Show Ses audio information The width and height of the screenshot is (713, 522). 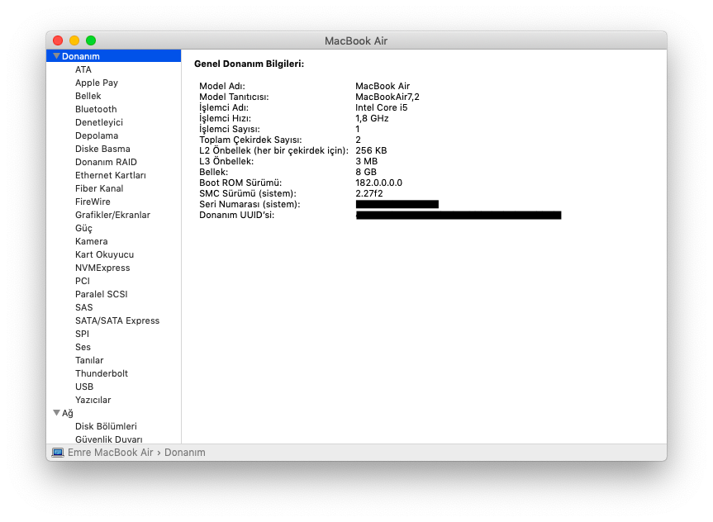coord(83,347)
